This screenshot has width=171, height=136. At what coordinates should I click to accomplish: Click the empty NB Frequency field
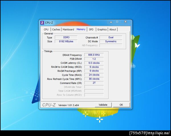[x=111, y=45]
